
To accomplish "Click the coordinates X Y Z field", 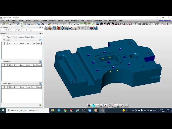I will [x=22, y=30].
